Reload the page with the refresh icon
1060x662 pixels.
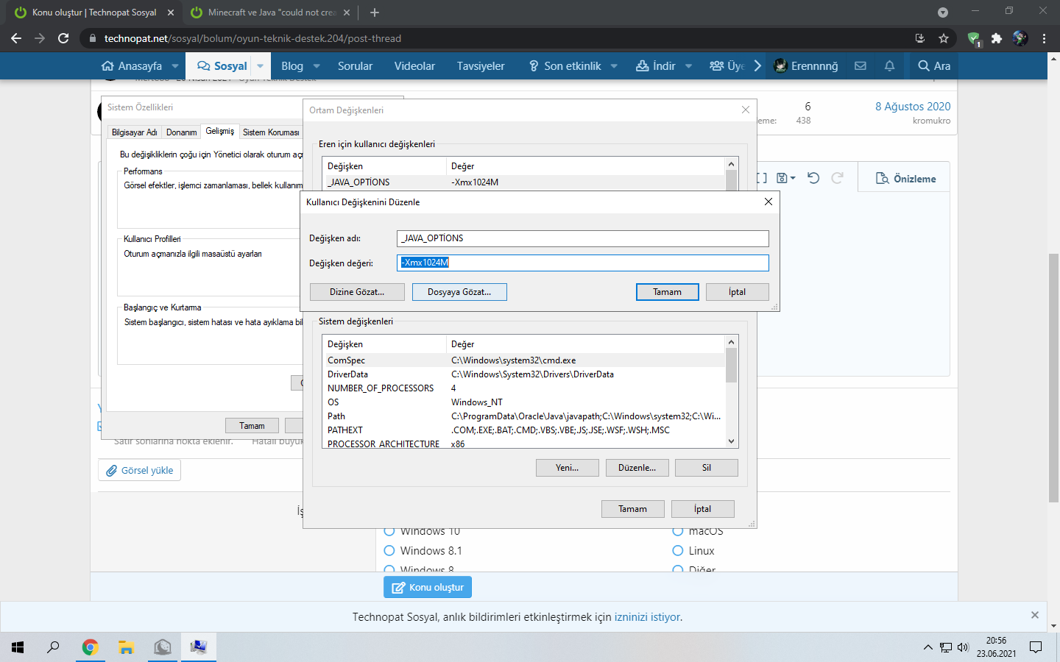tap(63, 38)
